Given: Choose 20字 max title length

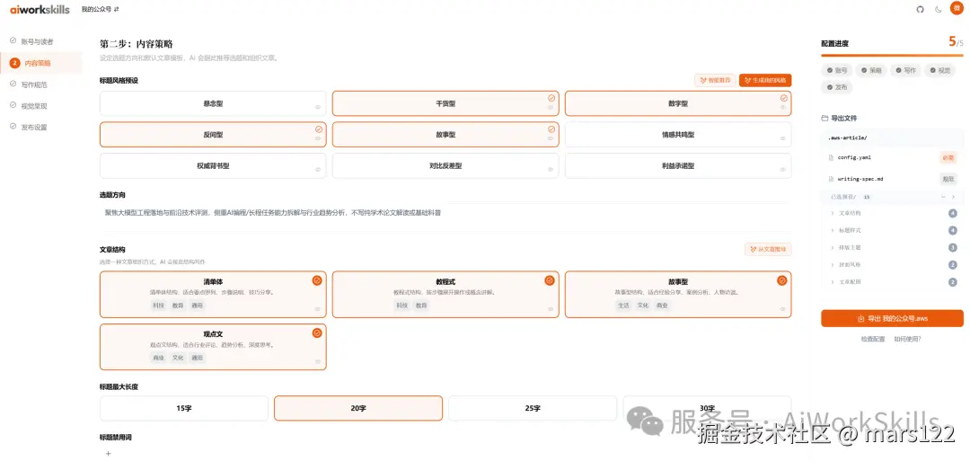Looking at the screenshot, I should [x=358, y=408].
